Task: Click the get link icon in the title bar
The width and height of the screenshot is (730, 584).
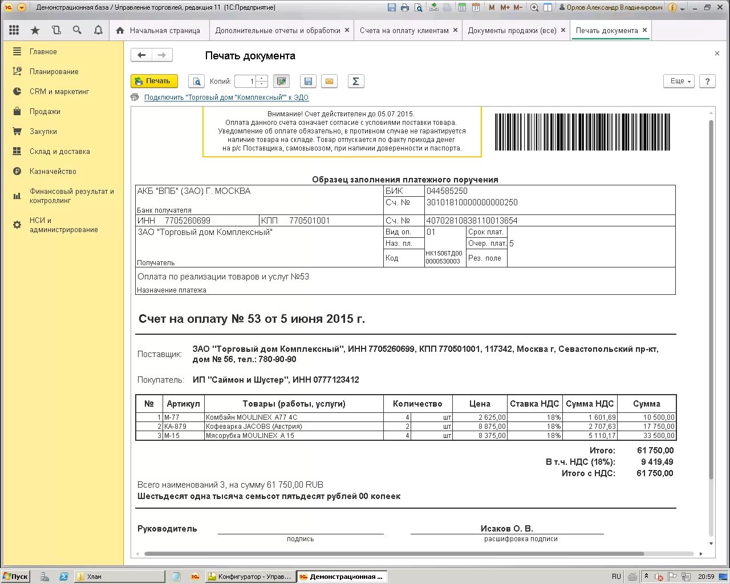Action: coord(434,7)
